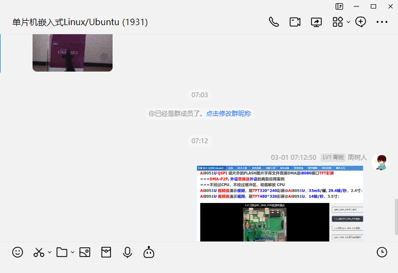
Task: Open the robot assistant icon
Action: 149,252
